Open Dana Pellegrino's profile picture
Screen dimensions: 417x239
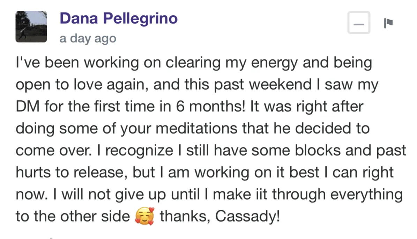(x=31, y=27)
